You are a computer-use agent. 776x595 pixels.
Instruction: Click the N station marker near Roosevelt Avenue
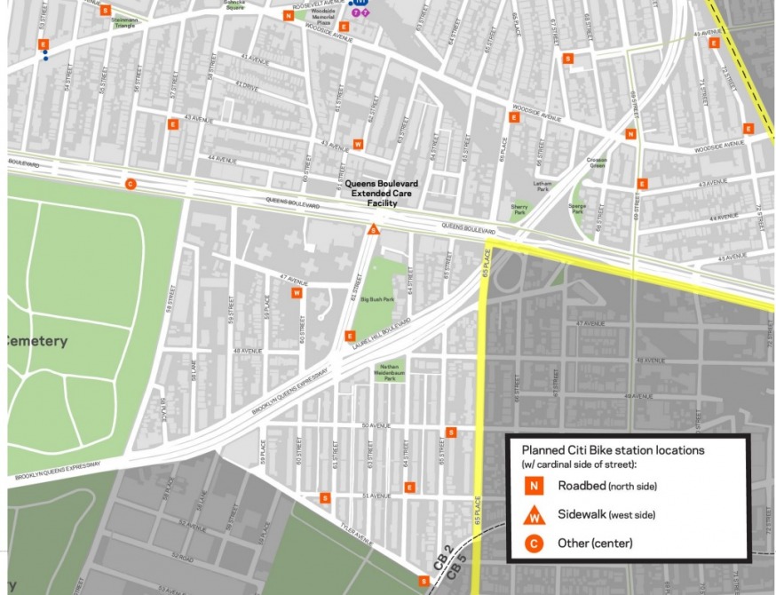point(289,15)
